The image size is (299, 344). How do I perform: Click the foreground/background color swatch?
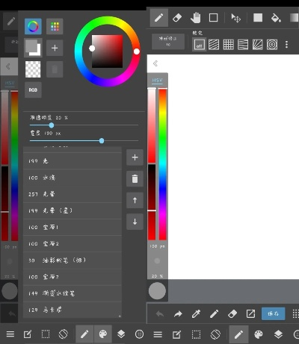(33, 48)
